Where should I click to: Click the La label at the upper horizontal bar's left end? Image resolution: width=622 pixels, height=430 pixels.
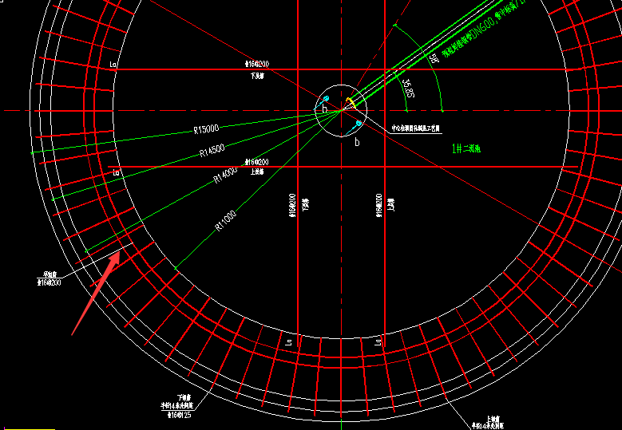click(x=113, y=64)
